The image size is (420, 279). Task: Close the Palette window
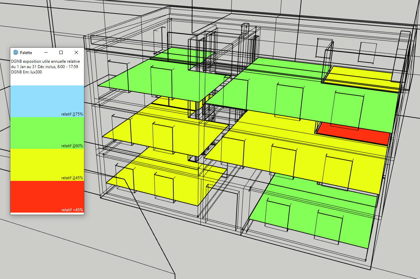pos(76,52)
